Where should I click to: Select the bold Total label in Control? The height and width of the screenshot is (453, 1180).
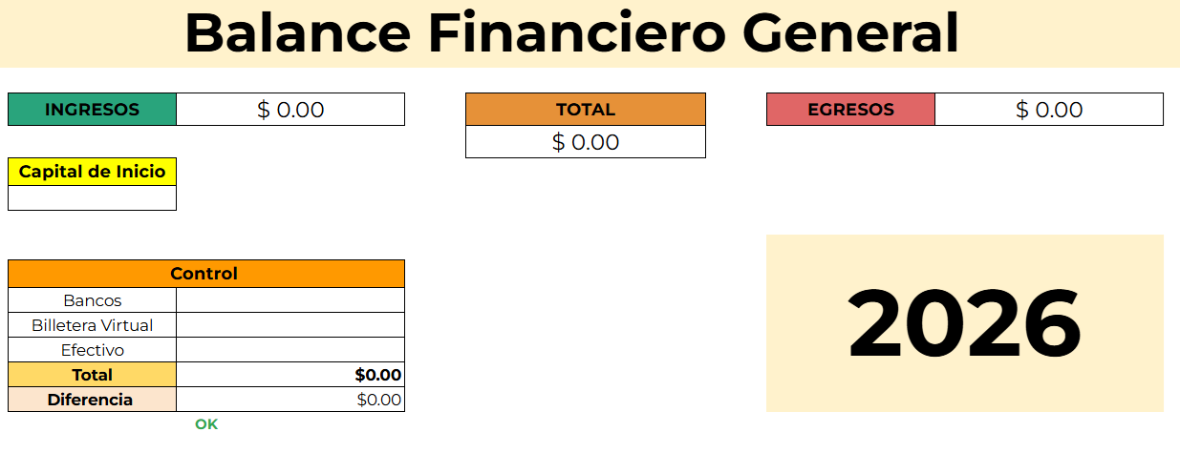point(92,375)
